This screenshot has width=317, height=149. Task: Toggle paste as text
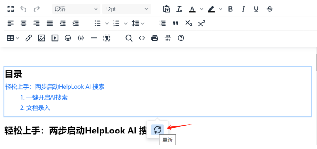pyautogui.click(x=166, y=9)
